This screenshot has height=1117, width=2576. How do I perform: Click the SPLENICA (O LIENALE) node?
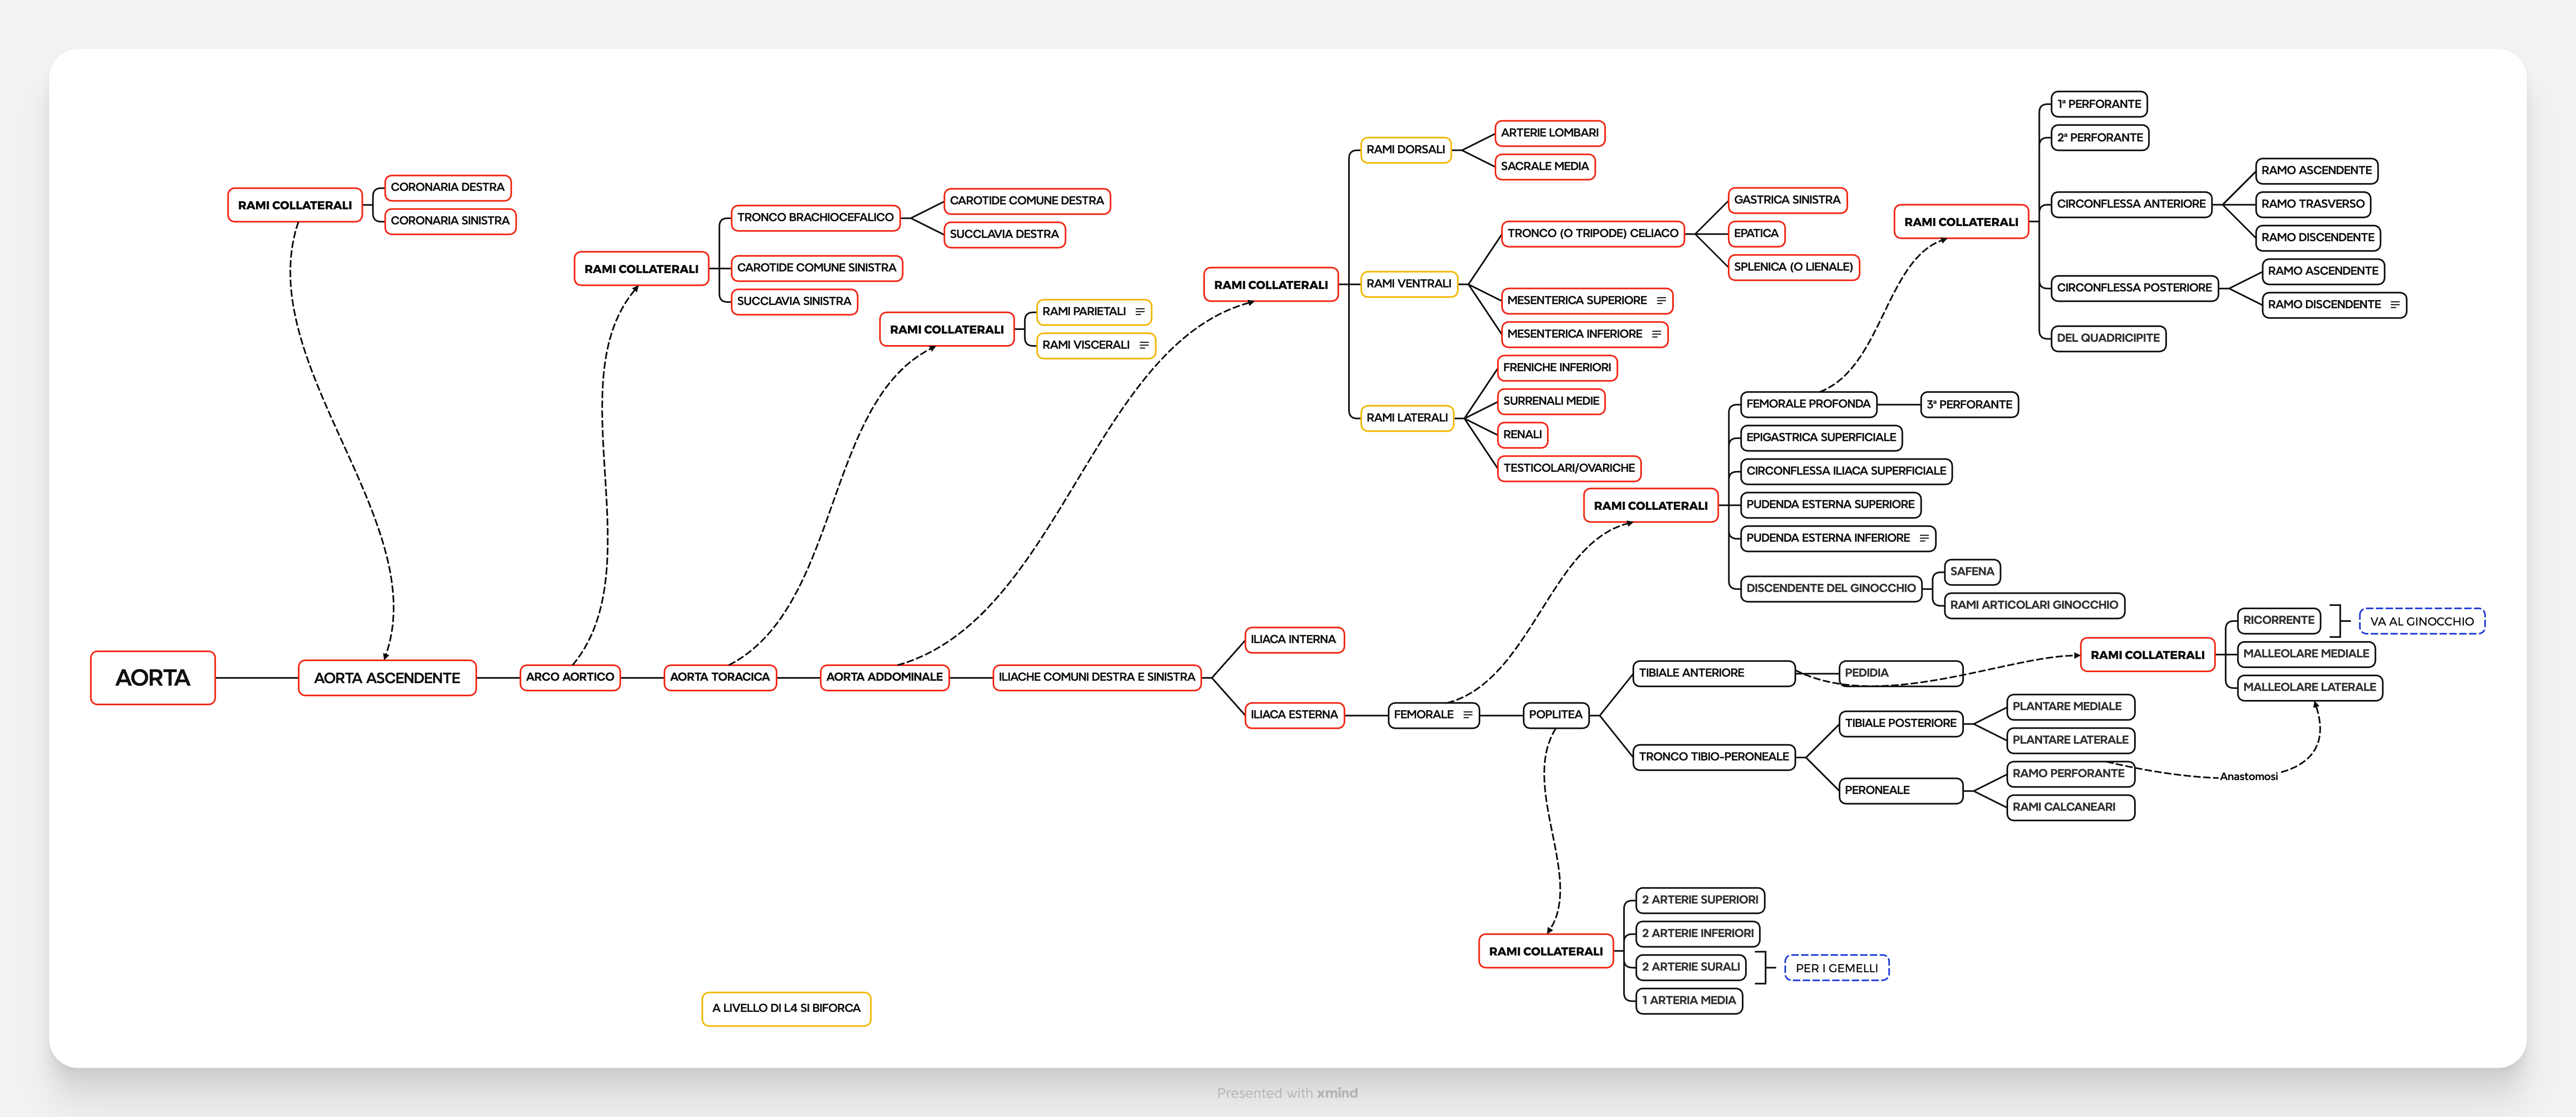pyautogui.click(x=1794, y=268)
